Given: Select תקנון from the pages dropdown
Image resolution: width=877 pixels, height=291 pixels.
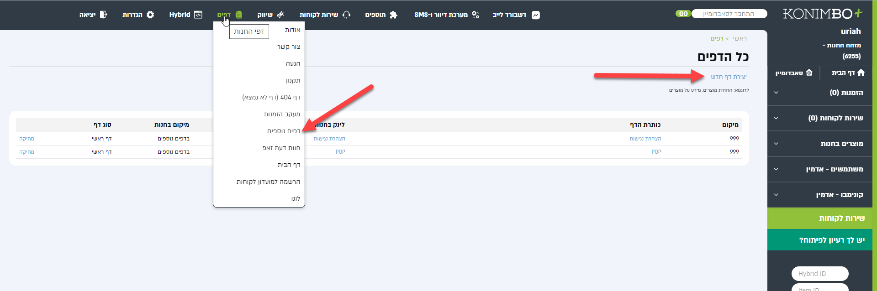Looking at the screenshot, I should pyautogui.click(x=293, y=81).
